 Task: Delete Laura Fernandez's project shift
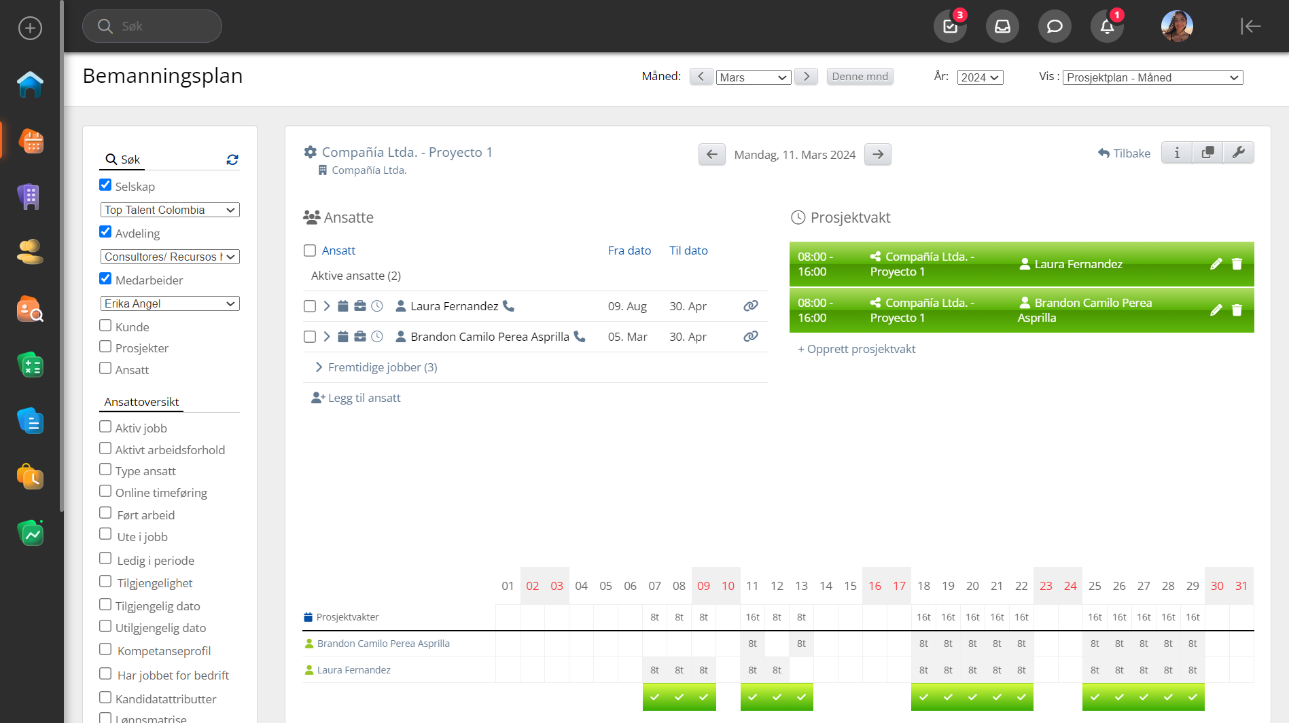pyautogui.click(x=1237, y=264)
